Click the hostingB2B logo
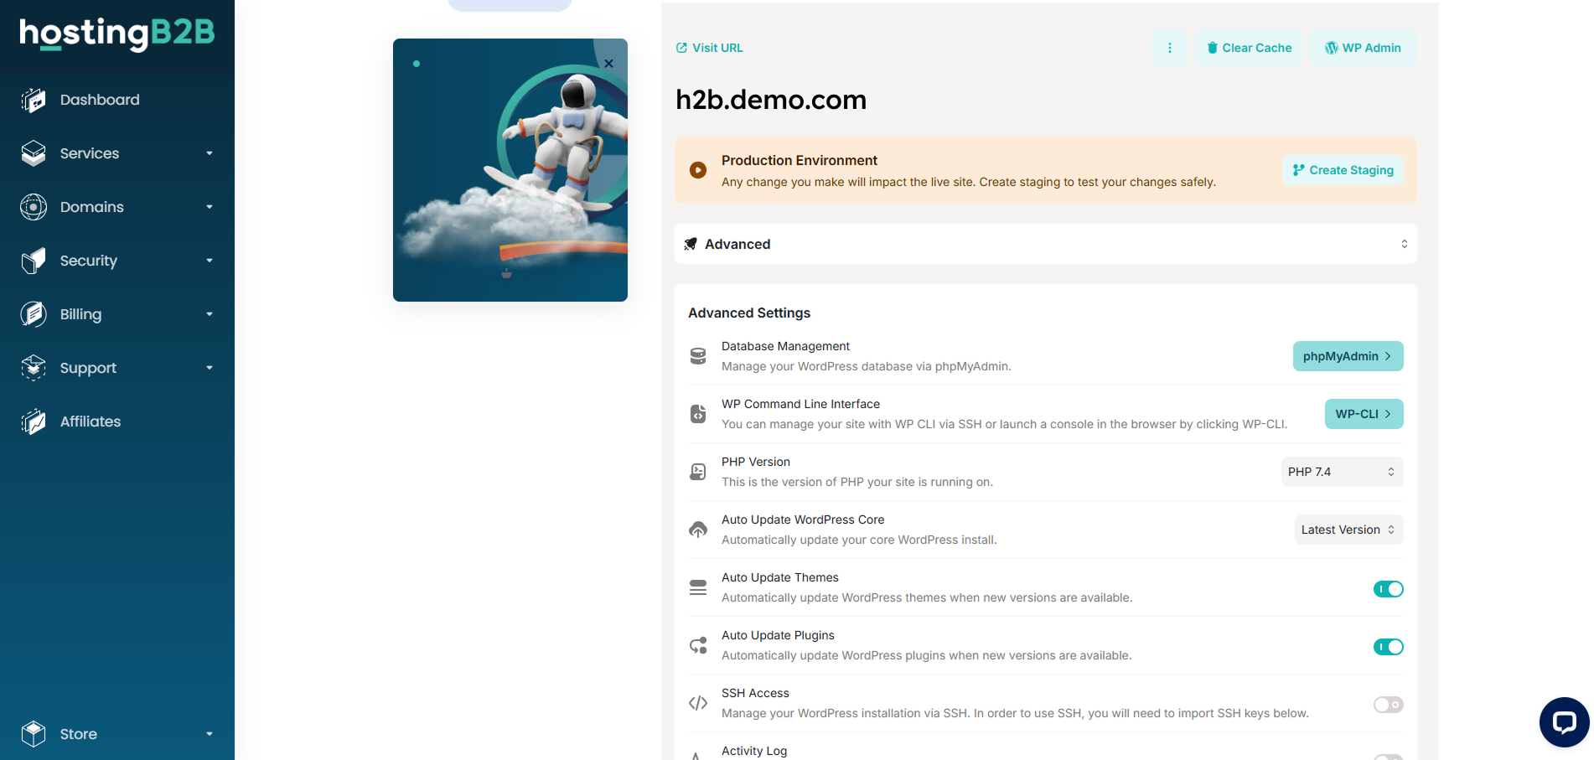 (x=117, y=34)
